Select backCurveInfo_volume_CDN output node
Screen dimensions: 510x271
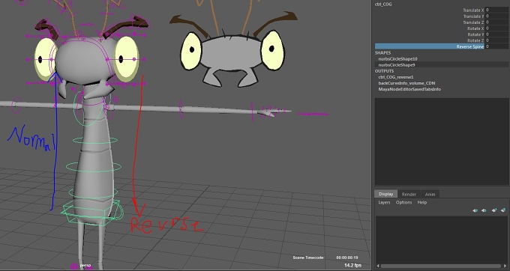[406, 83]
